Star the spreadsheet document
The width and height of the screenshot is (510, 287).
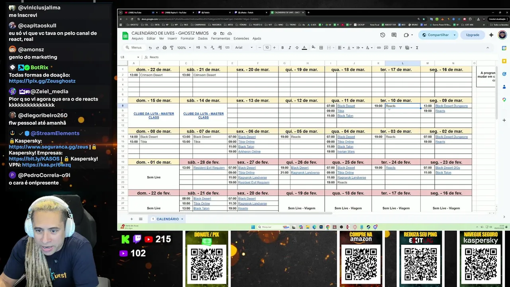[x=215, y=33]
